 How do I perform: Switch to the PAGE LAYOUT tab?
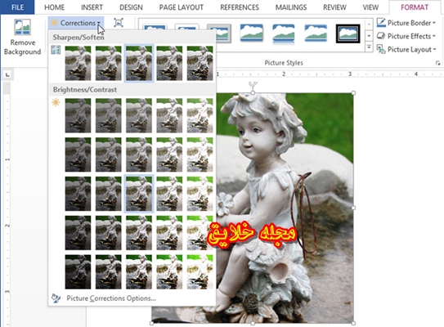pos(182,7)
